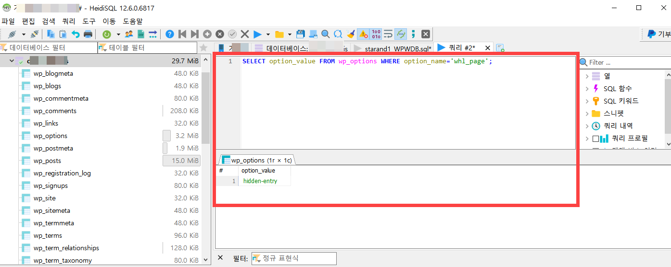Click the 테이블 필터 input field
This screenshot has width=671, height=267.
tap(147, 48)
